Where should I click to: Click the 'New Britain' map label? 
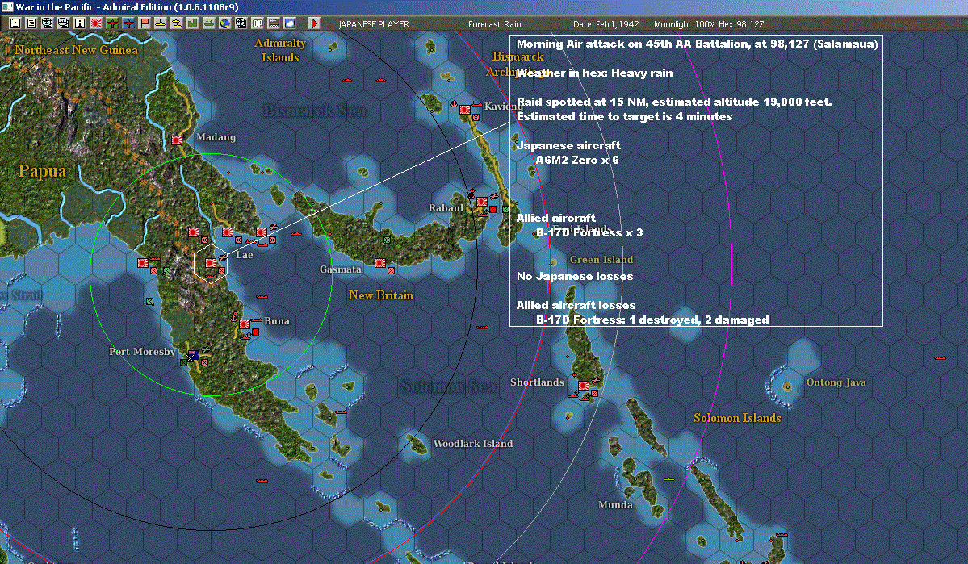tap(381, 295)
